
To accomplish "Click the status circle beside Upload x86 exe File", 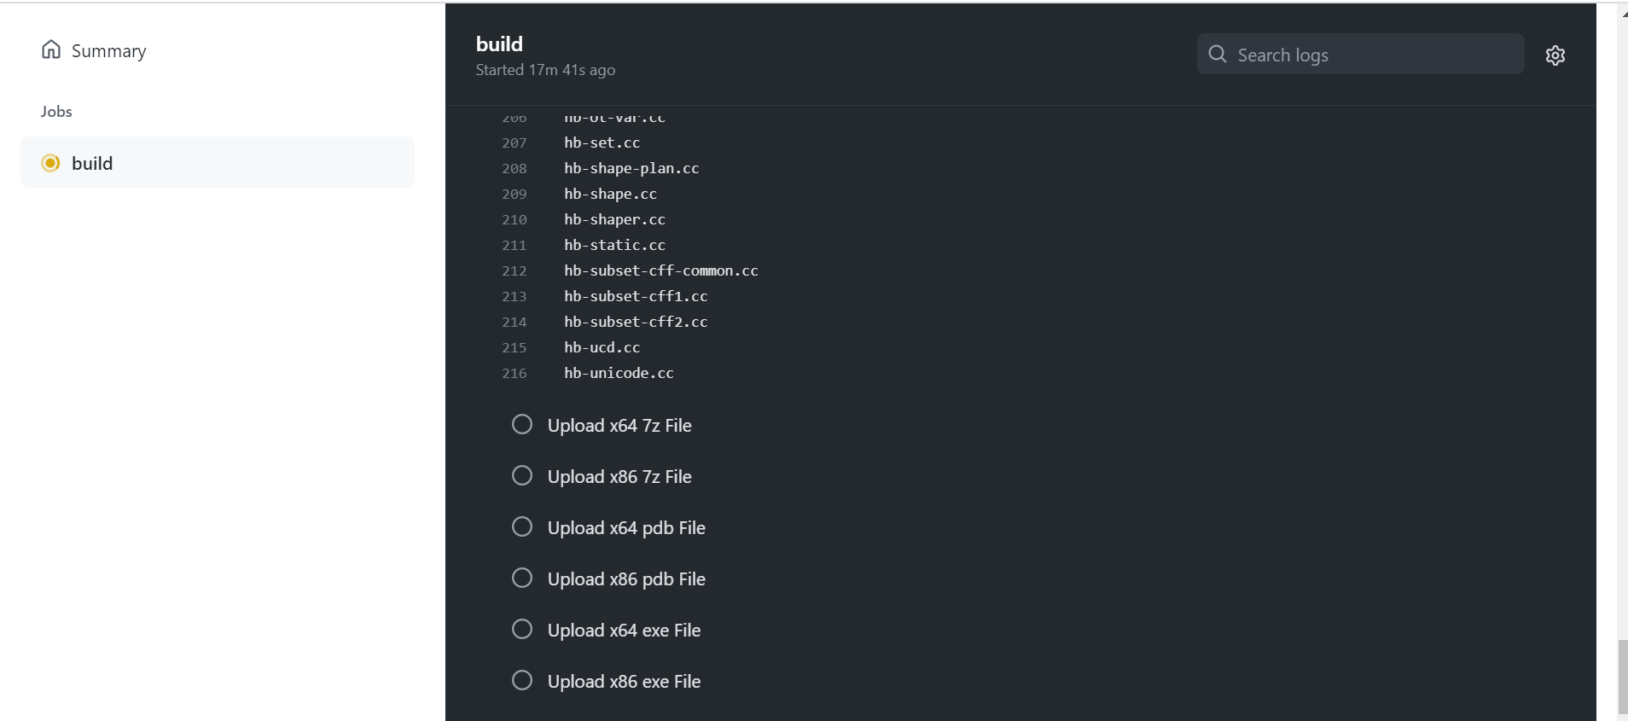I will pyautogui.click(x=521, y=679).
